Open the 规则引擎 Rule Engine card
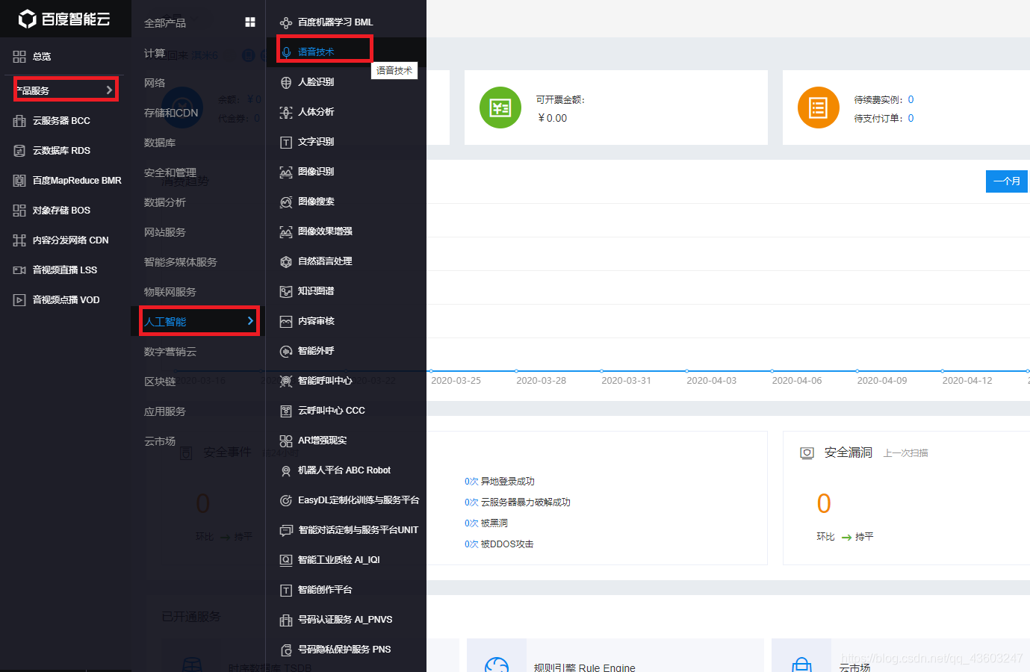This screenshot has width=1030, height=672. click(615, 656)
